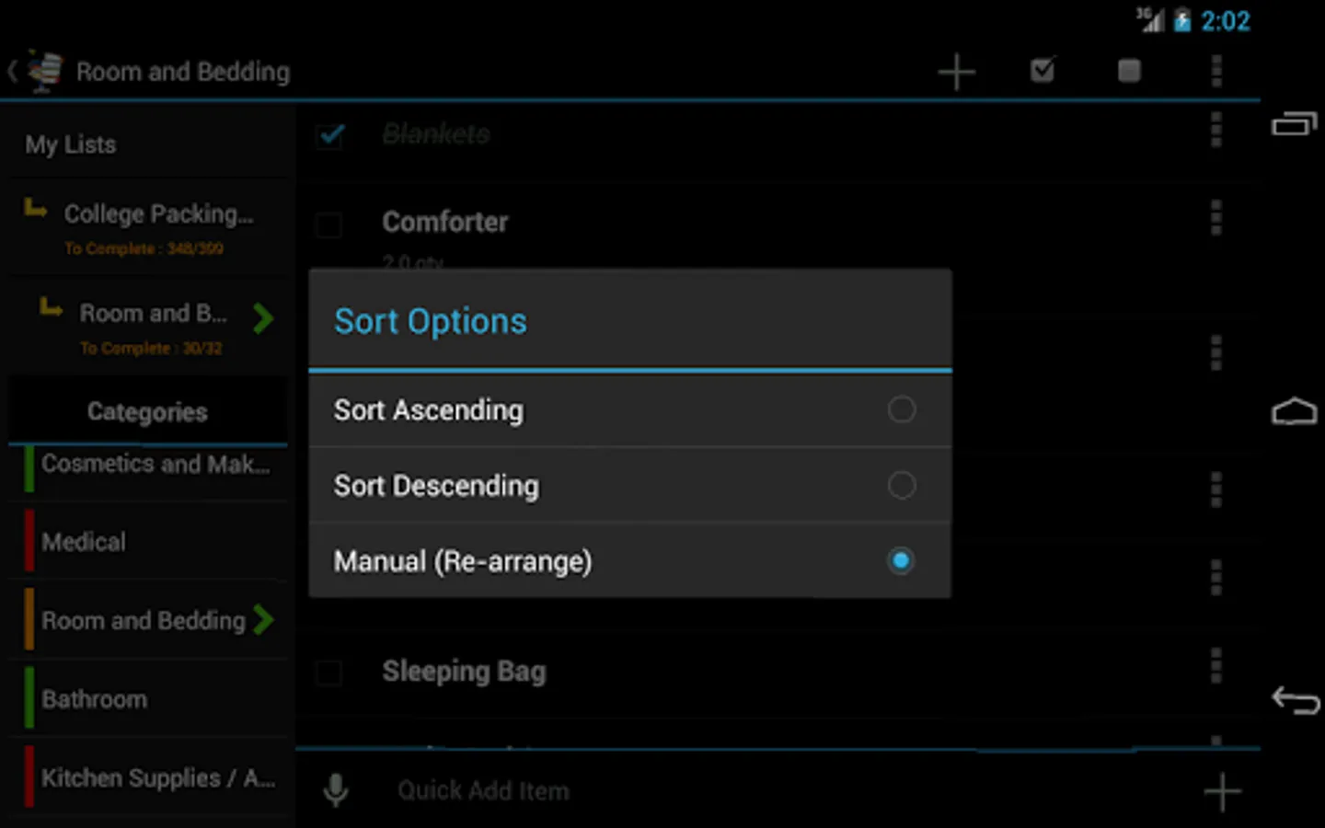The image size is (1325, 828).
Task: Open the Android recent apps button
Action: (1294, 124)
